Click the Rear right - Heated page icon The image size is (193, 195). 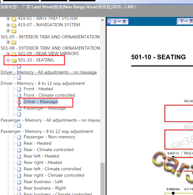click(x=19, y=163)
